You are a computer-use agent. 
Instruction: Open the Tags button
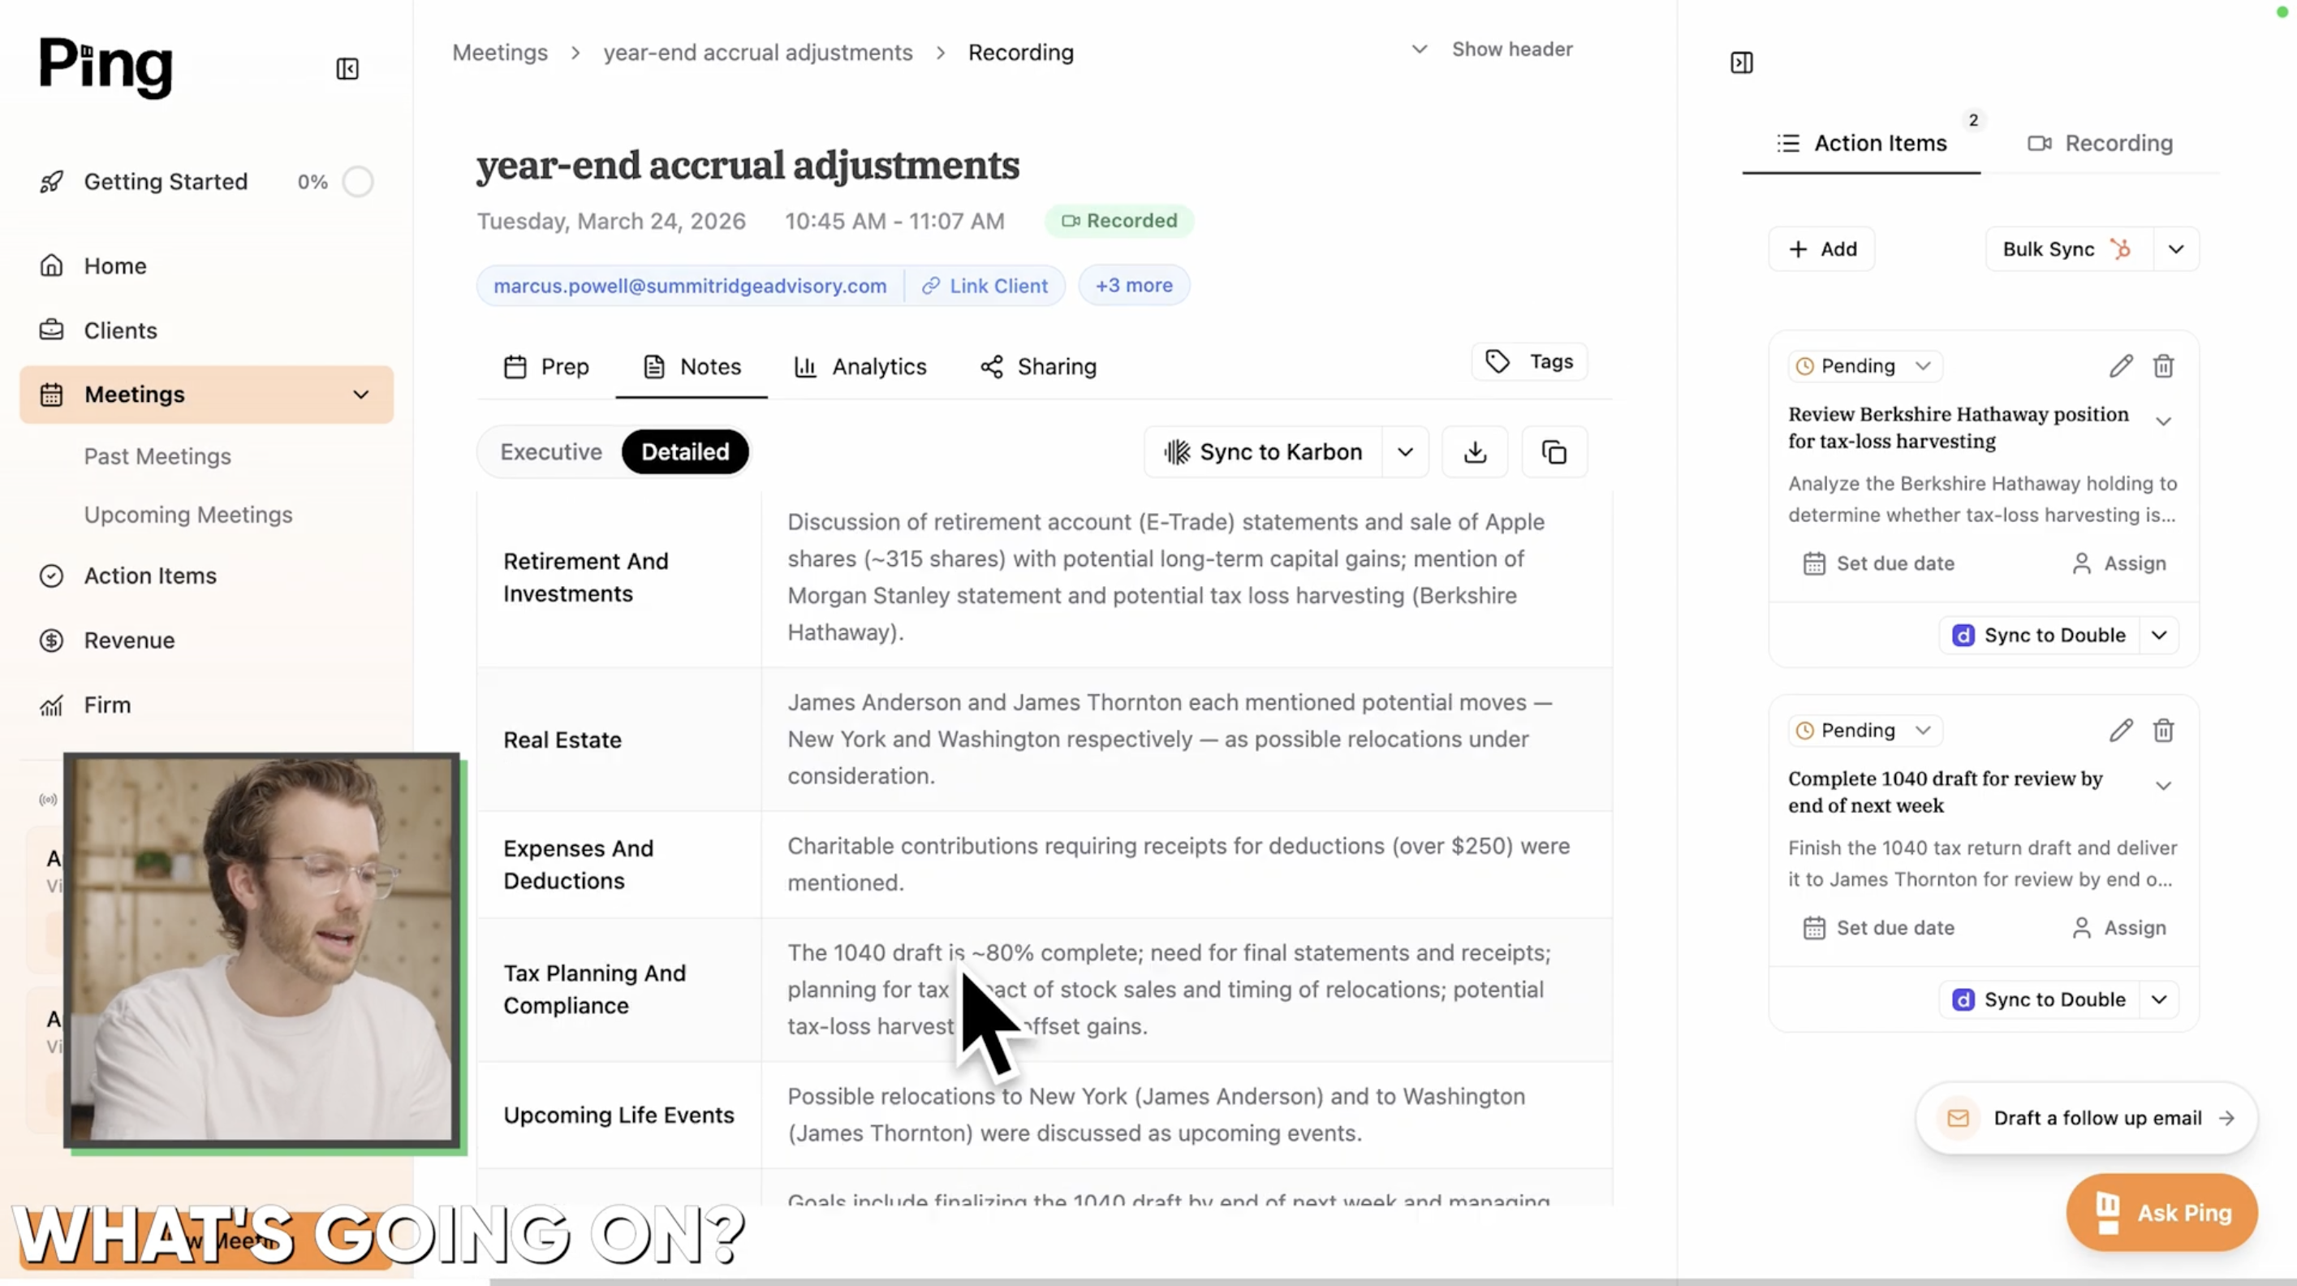pos(1529,361)
